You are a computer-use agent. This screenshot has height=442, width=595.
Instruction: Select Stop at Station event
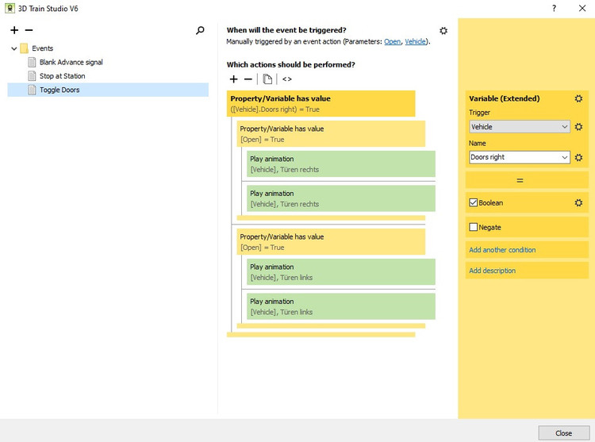point(62,76)
